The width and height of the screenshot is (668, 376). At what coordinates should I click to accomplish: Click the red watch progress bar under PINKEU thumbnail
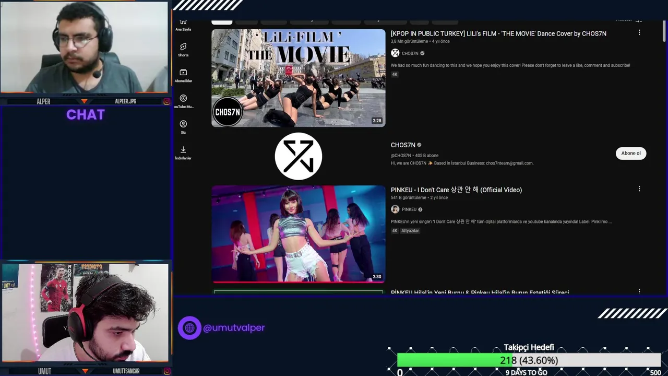coord(299,282)
